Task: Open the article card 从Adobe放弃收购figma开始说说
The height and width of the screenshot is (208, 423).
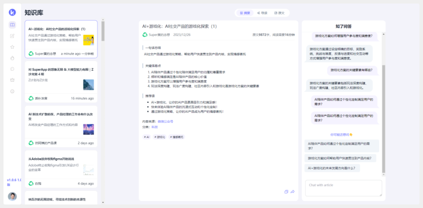Action: (x=61, y=169)
